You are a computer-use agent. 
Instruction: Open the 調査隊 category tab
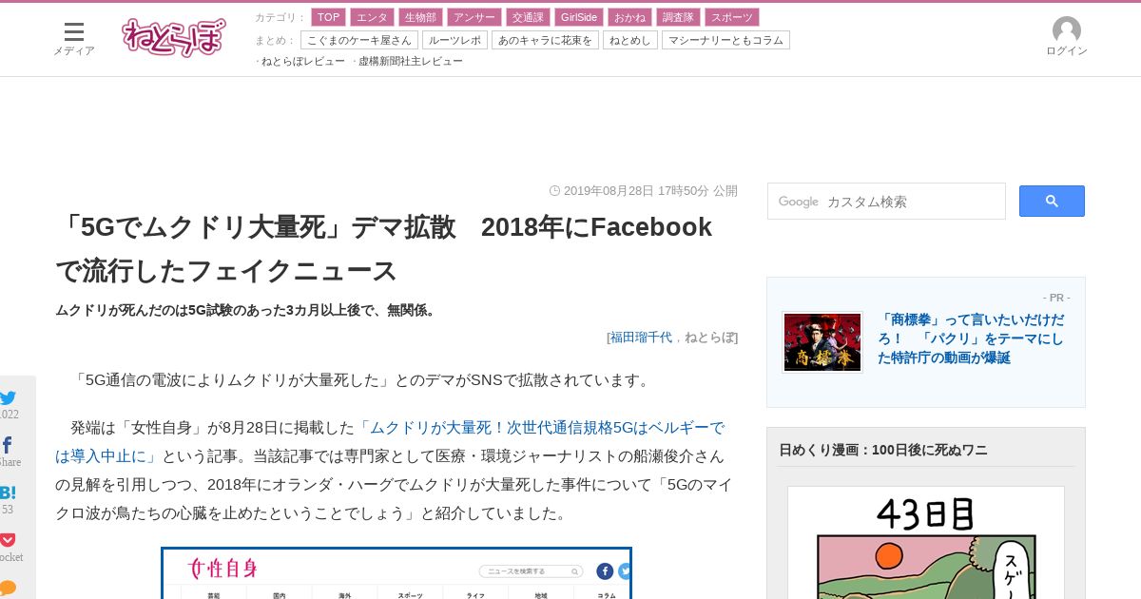tap(678, 17)
